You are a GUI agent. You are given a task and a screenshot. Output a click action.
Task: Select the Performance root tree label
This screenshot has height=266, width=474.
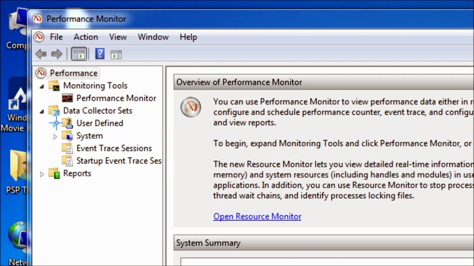click(x=74, y=73)
